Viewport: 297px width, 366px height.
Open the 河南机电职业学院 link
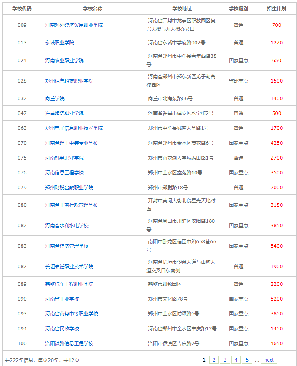64,158
